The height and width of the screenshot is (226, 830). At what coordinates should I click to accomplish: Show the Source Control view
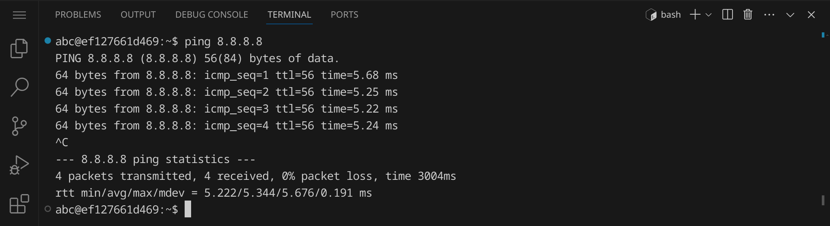[19, 126]
